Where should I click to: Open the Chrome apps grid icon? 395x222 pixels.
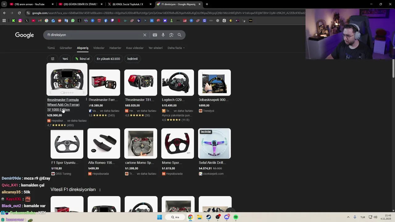(x=4, y=21)
